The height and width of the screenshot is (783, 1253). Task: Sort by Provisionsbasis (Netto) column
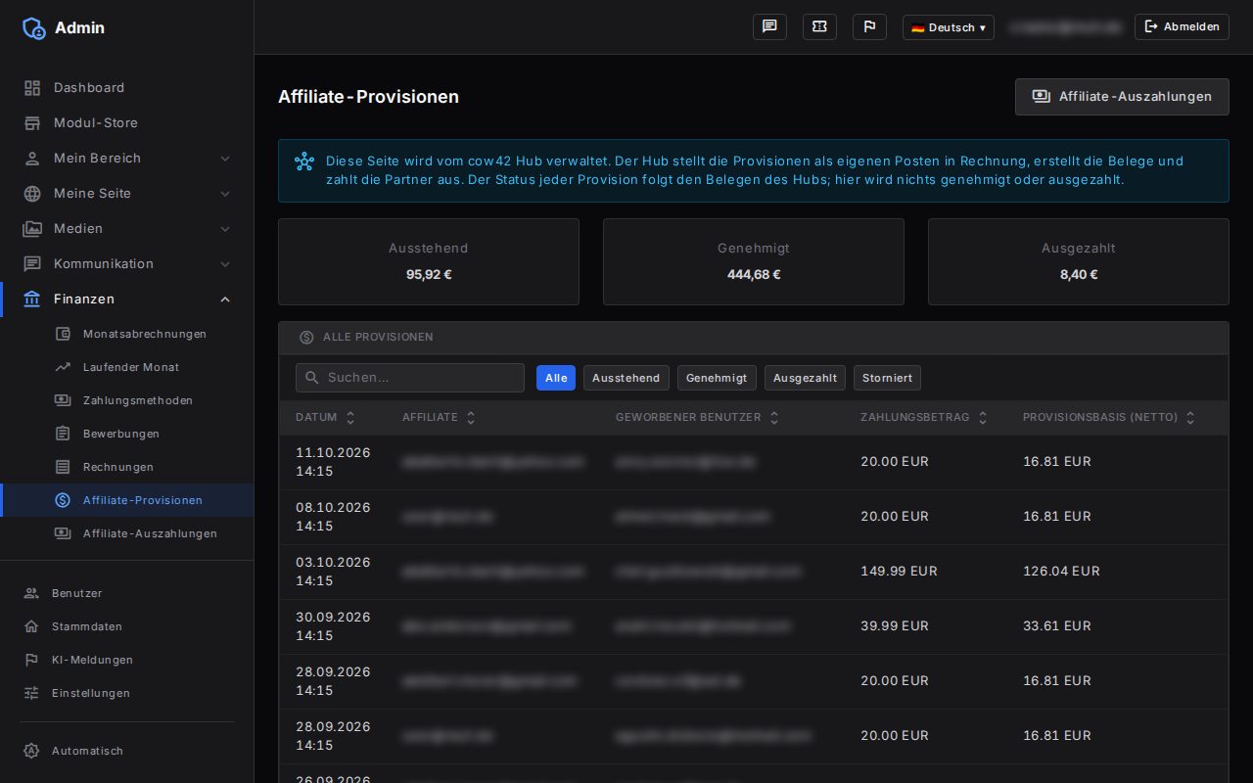(x=1110, y=417)
